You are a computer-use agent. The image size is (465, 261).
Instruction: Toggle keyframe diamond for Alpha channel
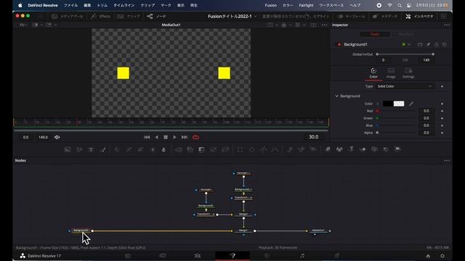442,133
